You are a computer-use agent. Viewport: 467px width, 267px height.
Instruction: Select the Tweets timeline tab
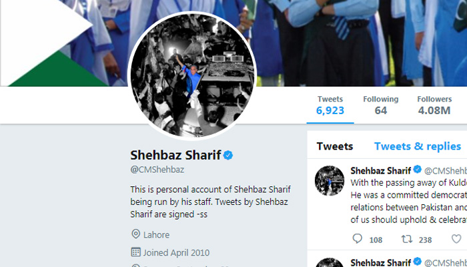[x=335, y=146]
